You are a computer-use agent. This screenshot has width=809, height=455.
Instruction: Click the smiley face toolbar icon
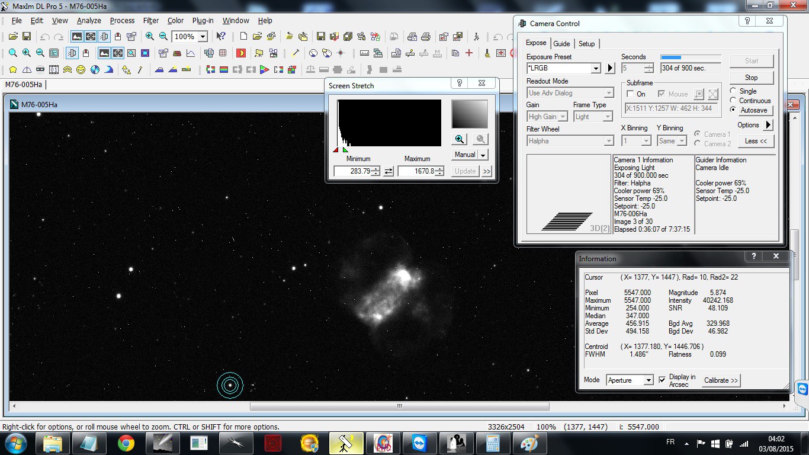coord(81,70)
